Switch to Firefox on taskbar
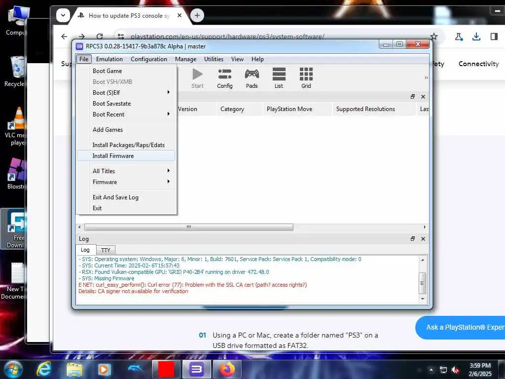 (227, 369)
